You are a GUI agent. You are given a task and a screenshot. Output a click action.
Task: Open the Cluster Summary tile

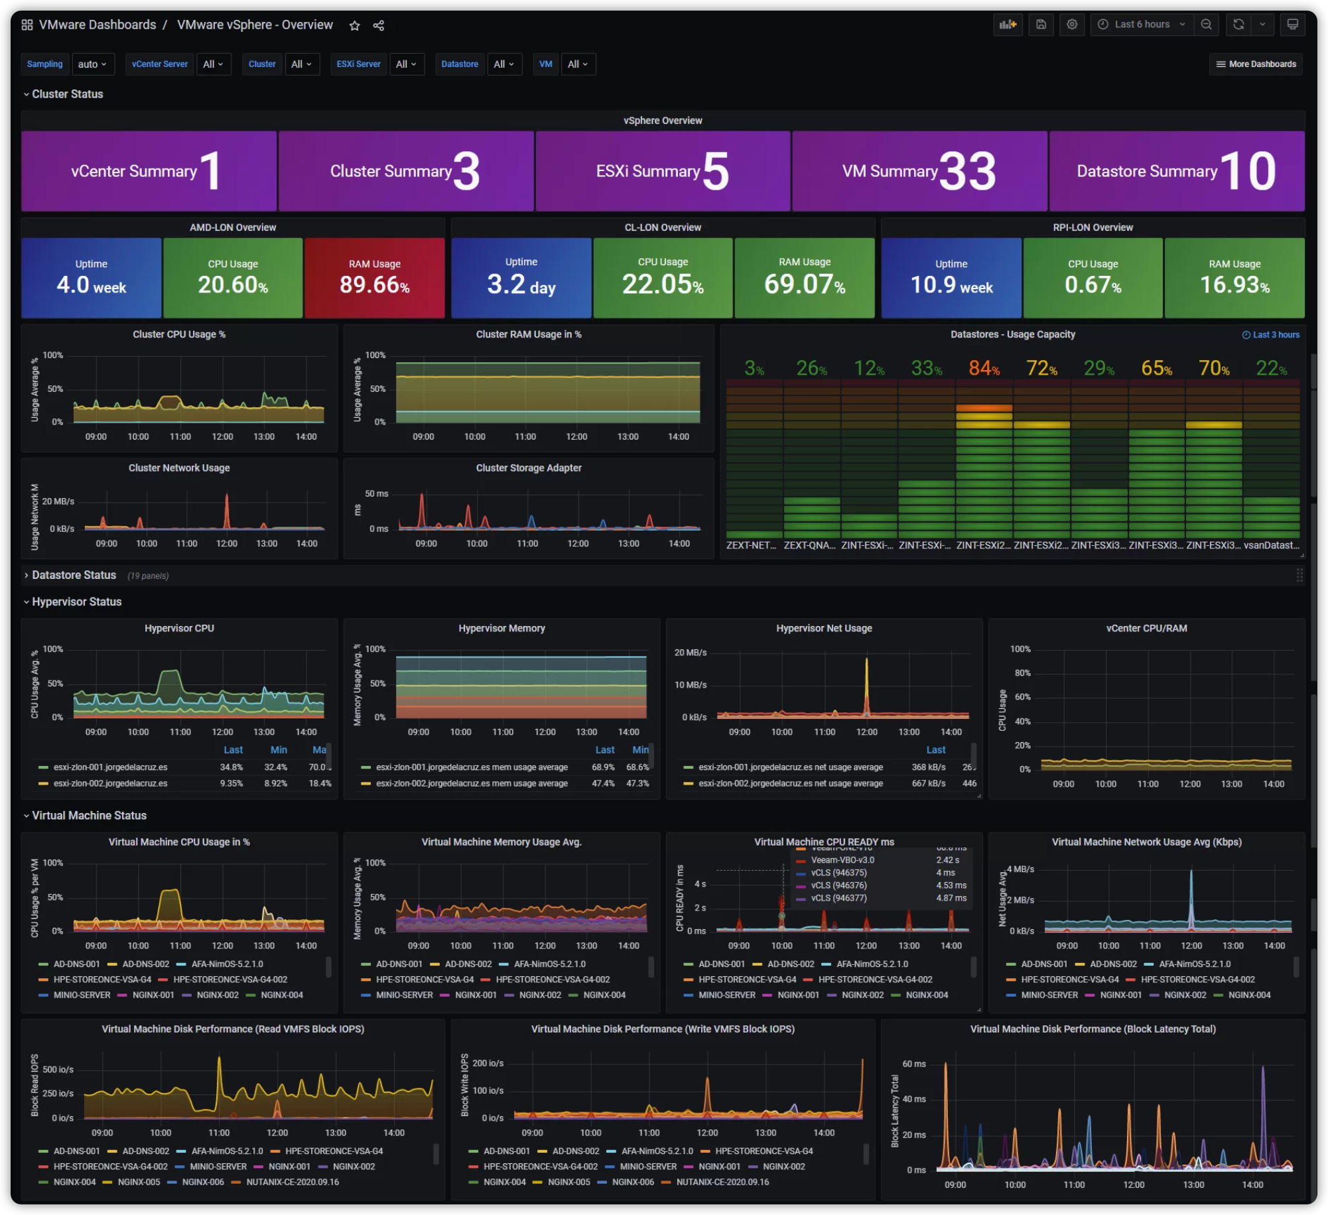click(406, 171)
